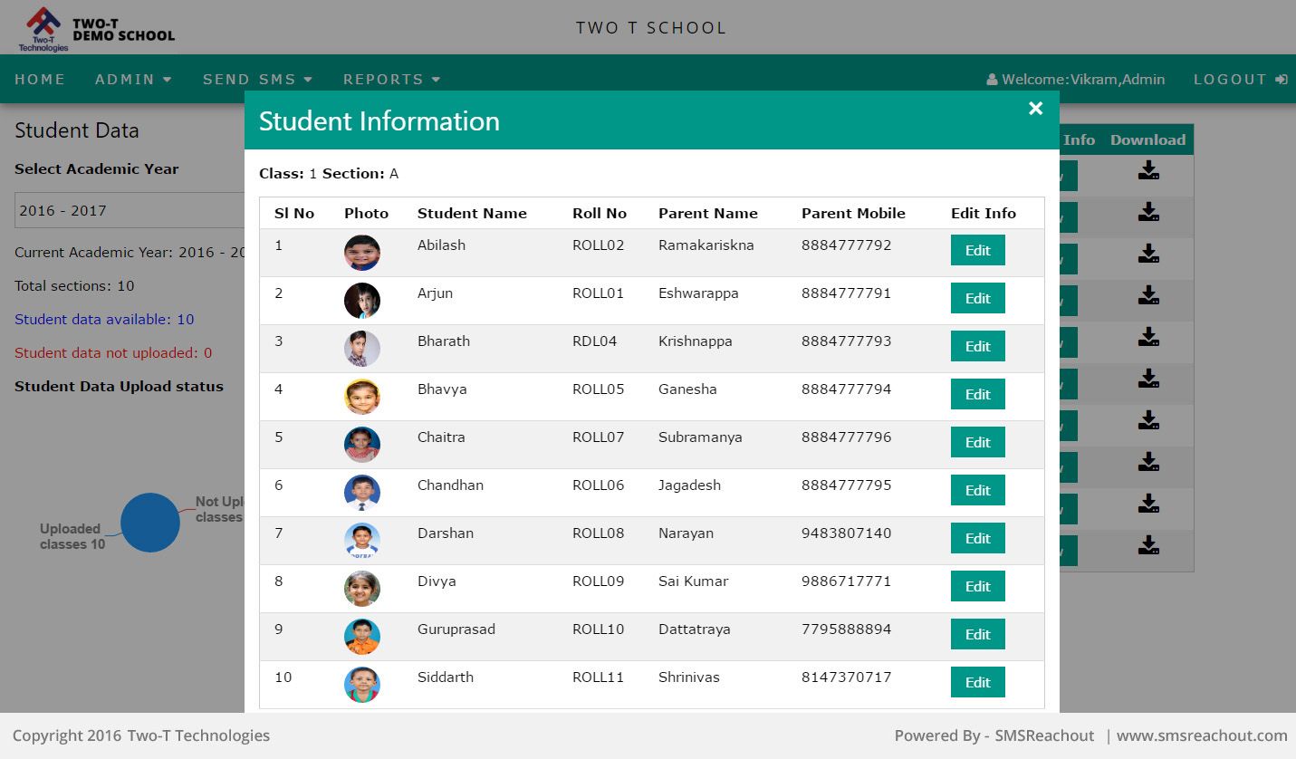This screenshot has height=759, width=1296.
Task: Click parent name Ramakariskna
Action: [706, 245]
